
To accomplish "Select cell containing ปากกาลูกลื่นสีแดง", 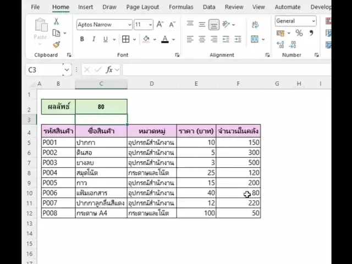I will pos(101,203).
